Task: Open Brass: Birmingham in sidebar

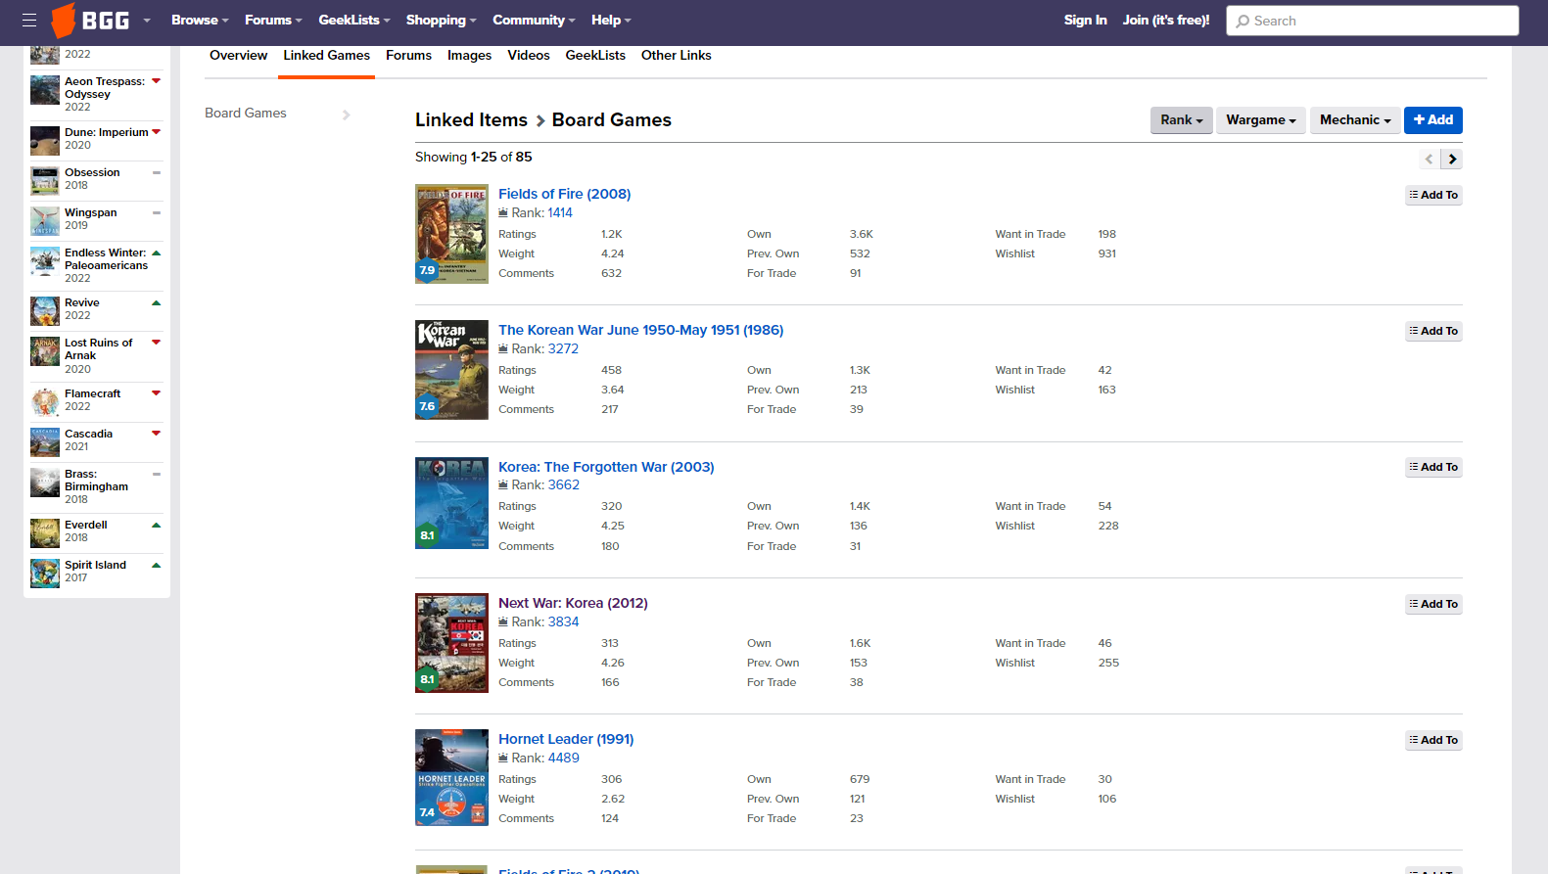Action: [96, 481]
